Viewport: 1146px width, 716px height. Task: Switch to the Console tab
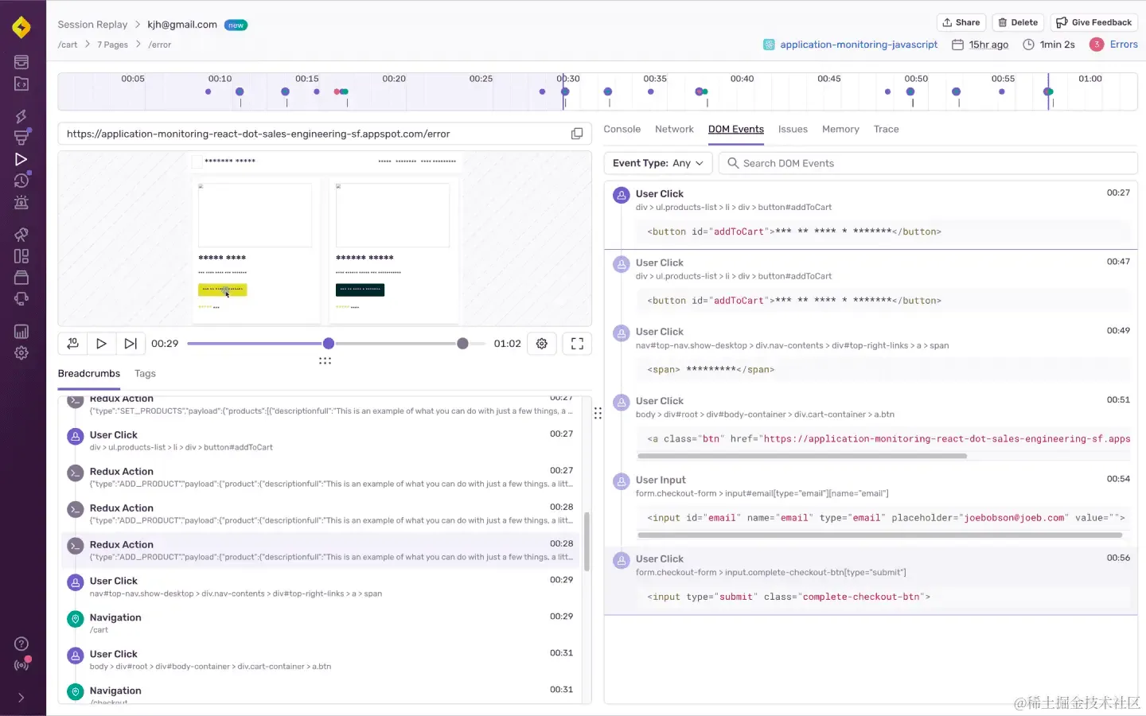coord(622,129)
